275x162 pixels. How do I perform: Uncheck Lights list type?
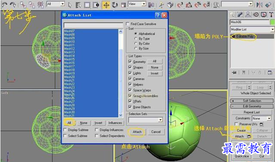pos(130,73)
